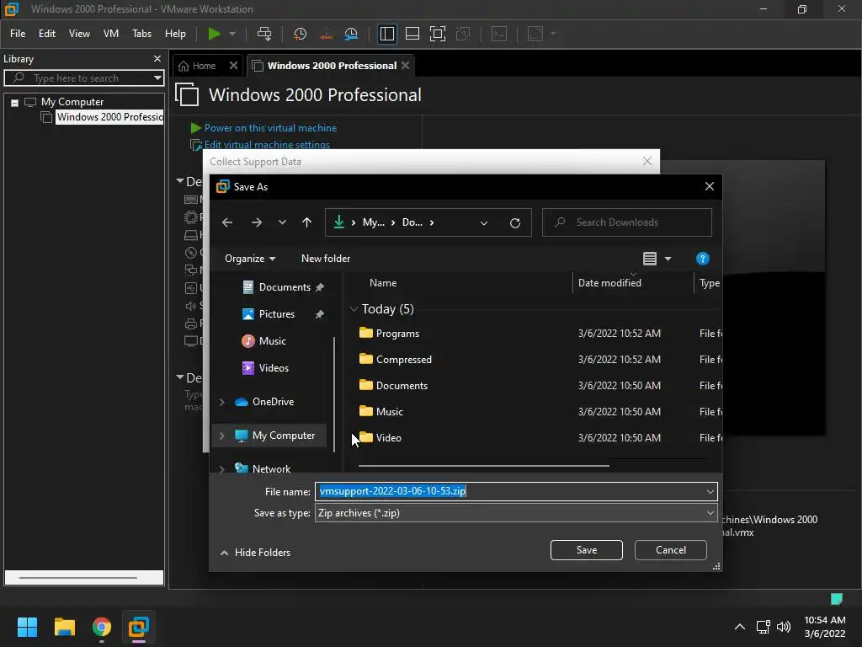Open the View menu in VMware
Image resolution: width=862 pixels, height=647 pixels.
click(79, 34)
